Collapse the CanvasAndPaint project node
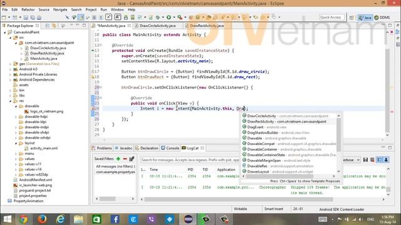Viewport: 401px width, 225px height. click(x=4, y=32)
